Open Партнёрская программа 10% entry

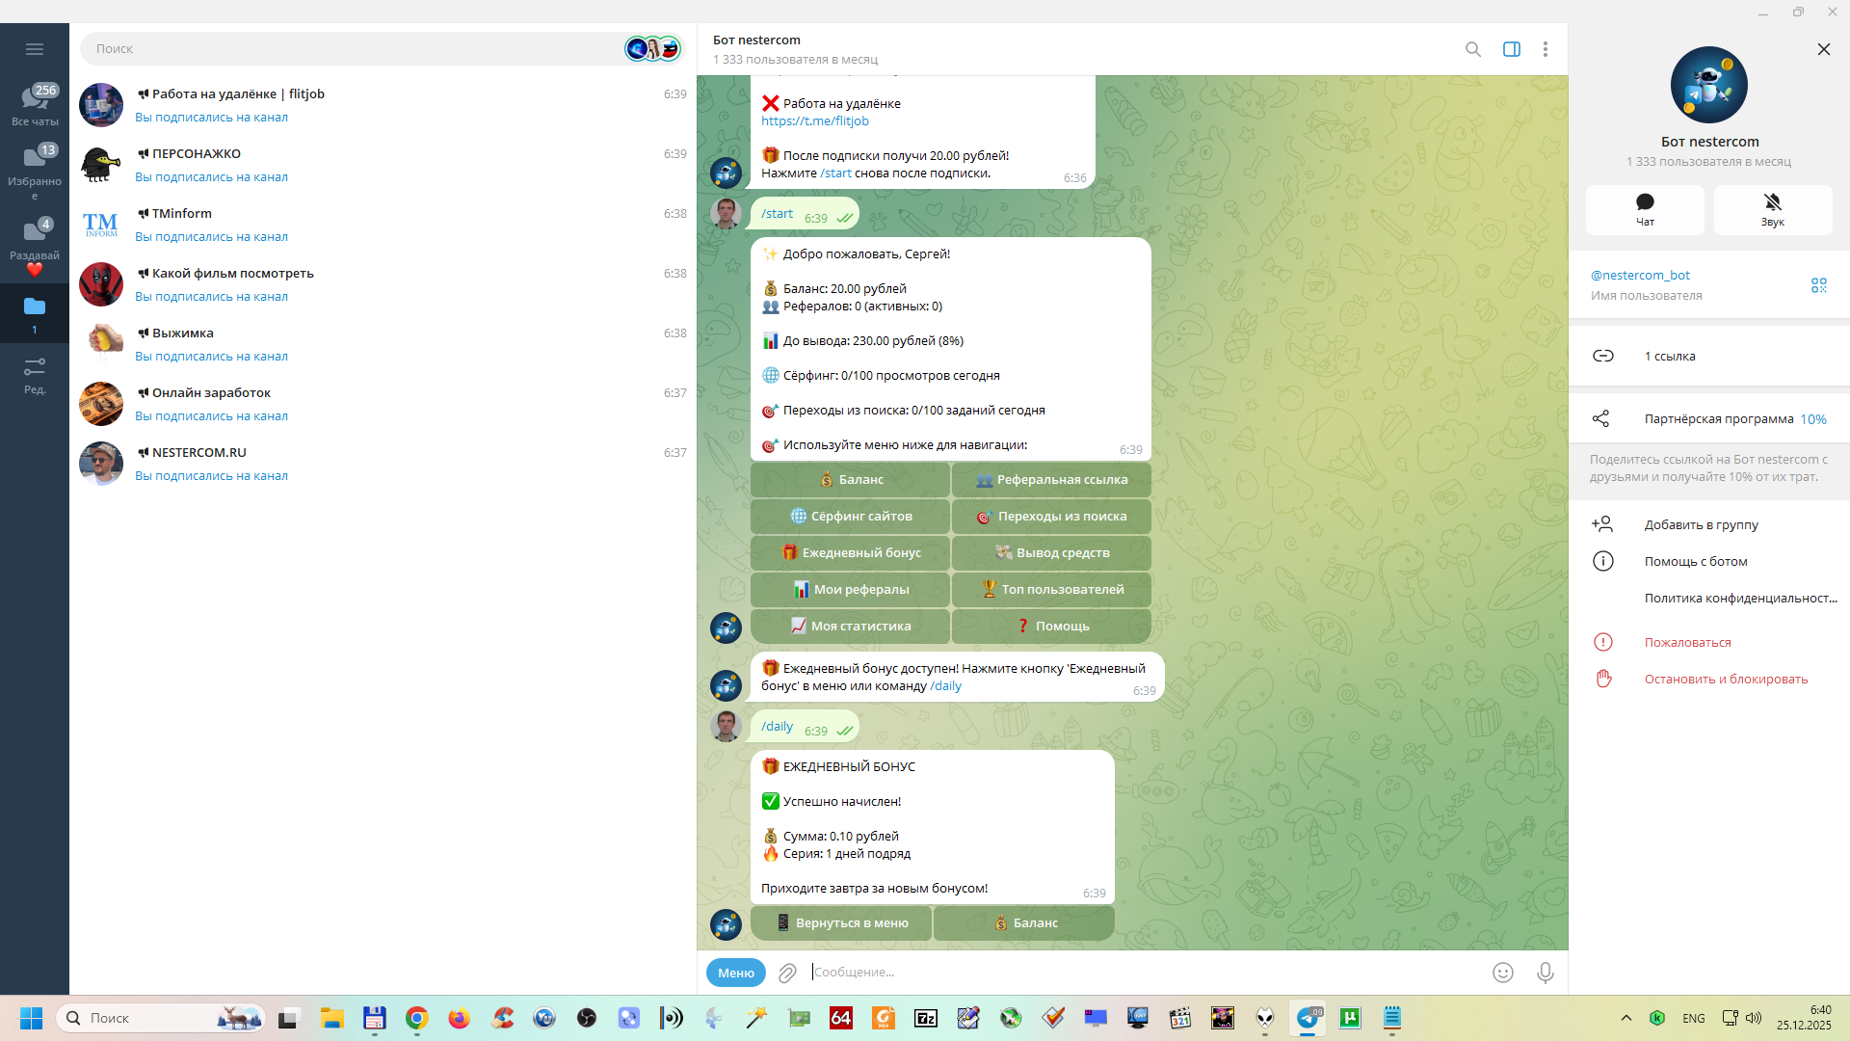(1718, 419)
